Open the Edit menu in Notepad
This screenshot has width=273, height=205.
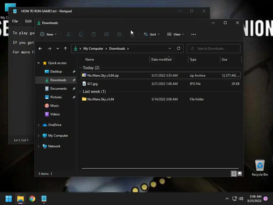(x=28, y=21)
